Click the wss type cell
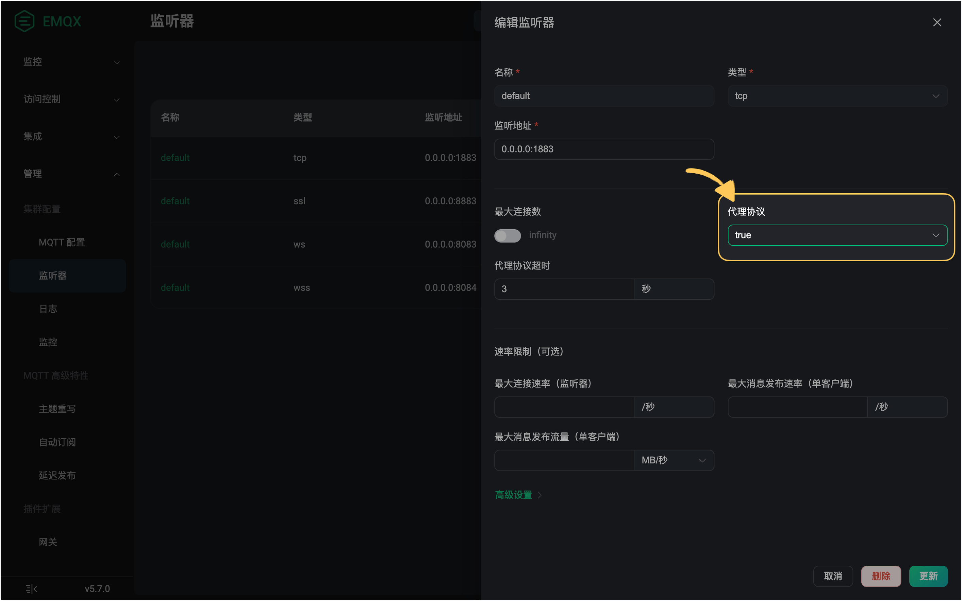This screenshot has height=601, width=962. pos(301,288)
